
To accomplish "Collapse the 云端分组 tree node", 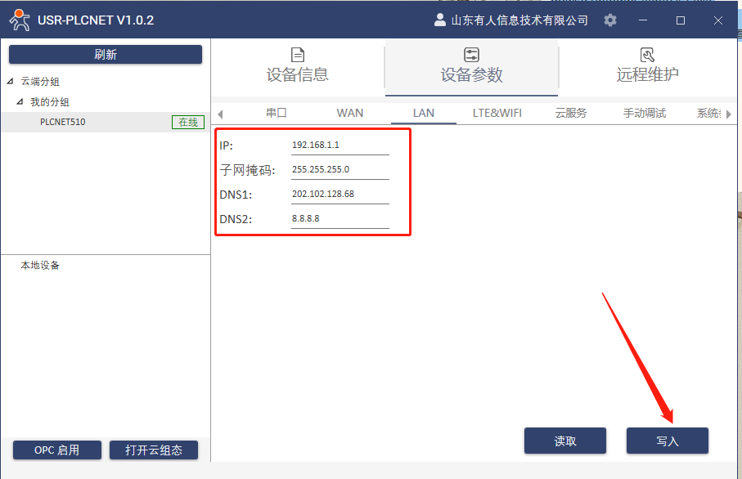I will click(x=11, y=82).
